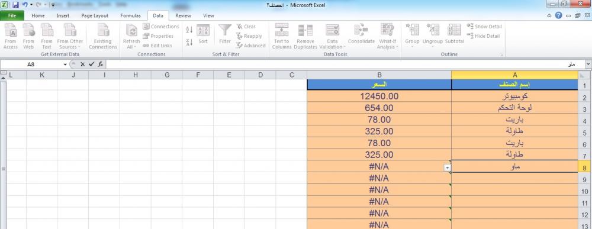Click Properties in the Connections group
The height and width of the screenshot is (229, 592).
click(158, 36)
